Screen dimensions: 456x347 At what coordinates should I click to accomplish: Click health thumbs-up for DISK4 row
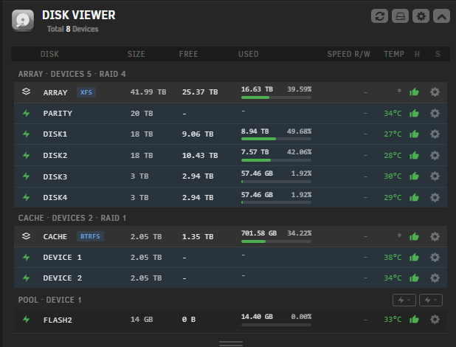pyautogui.click(x=414, y=197)
